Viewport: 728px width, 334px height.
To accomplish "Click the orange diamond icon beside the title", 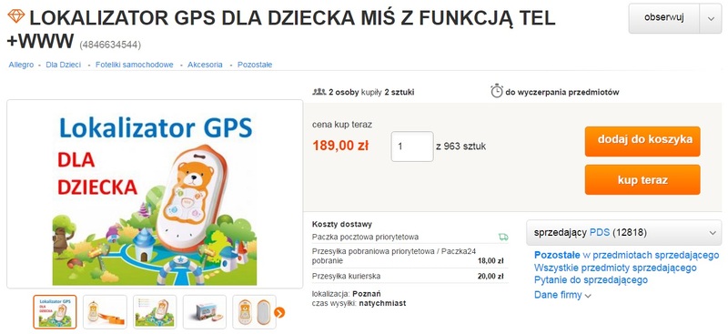I will 15,16.
